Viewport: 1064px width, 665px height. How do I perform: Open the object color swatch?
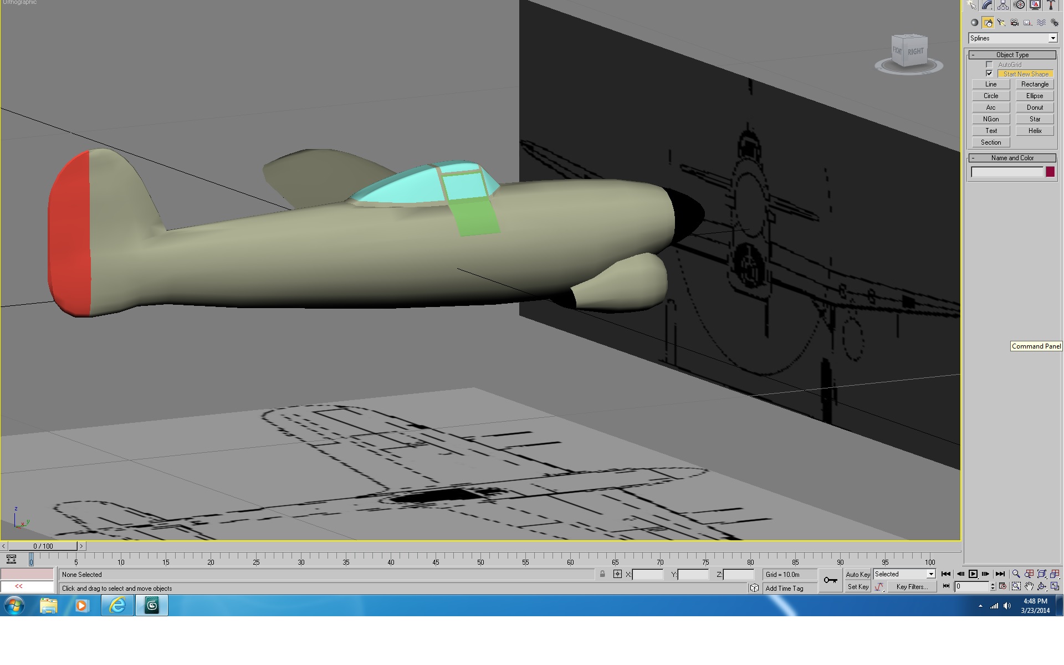click(1050, 172)
